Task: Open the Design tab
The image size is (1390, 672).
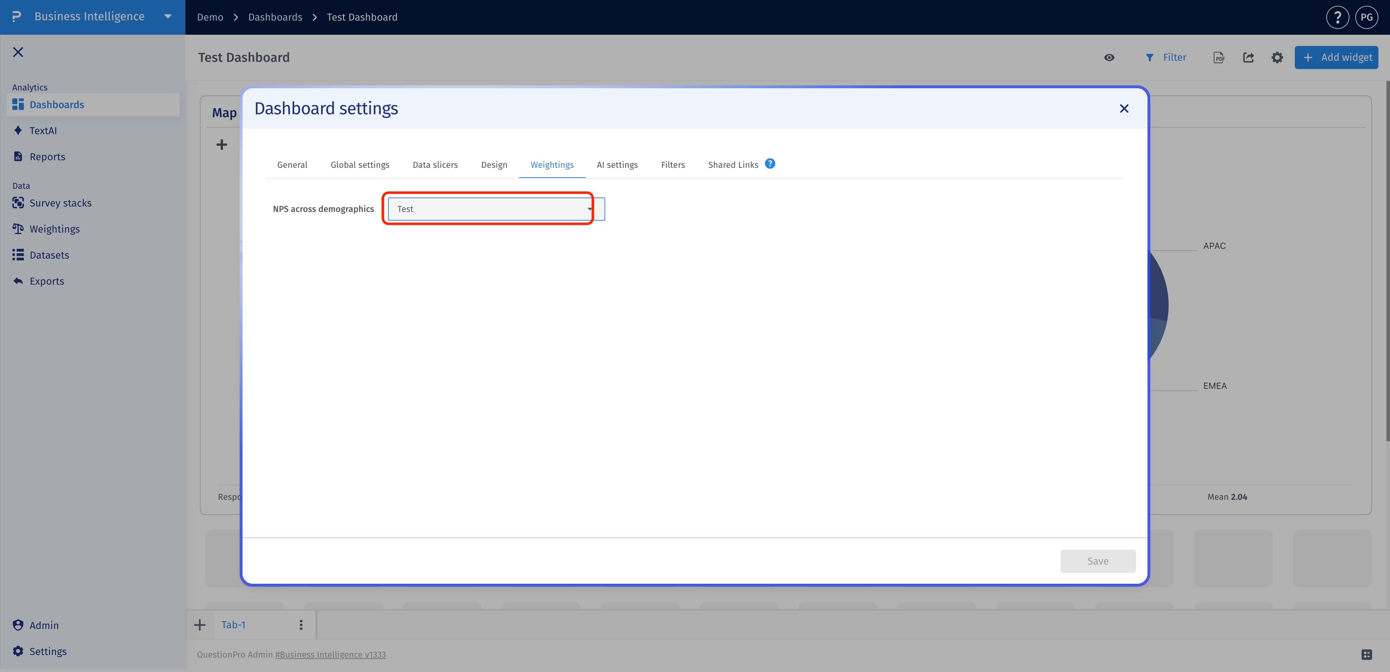Action: point(494,165)
